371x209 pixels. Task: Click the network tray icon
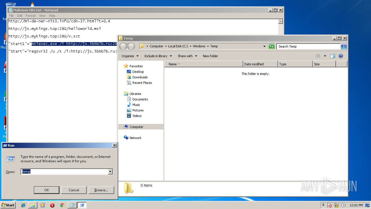[337, 205]
